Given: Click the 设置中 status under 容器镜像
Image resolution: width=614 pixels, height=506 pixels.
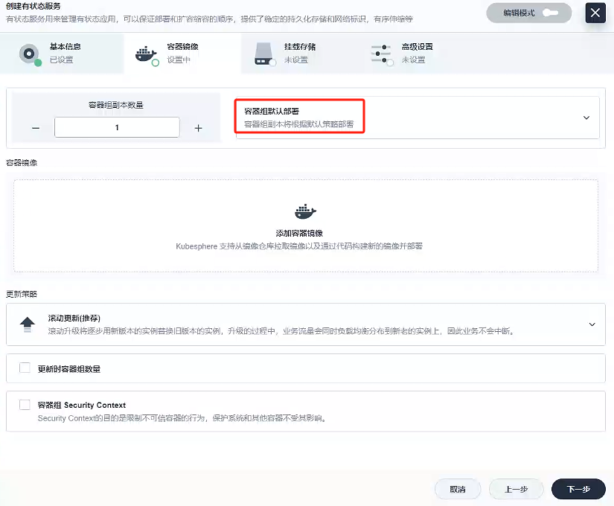Looking at the screenshot, I should coord(179,60).
